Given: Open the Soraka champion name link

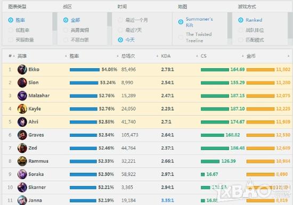Looking at the screenshot, I should [36, 174].
